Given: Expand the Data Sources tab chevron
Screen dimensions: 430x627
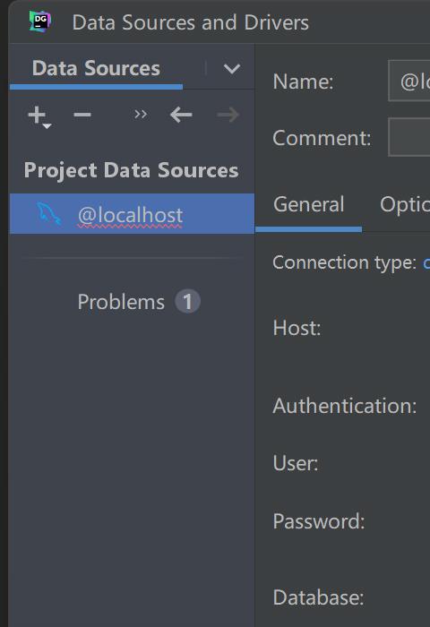Looking at the screenshot, I should (232, 69).
